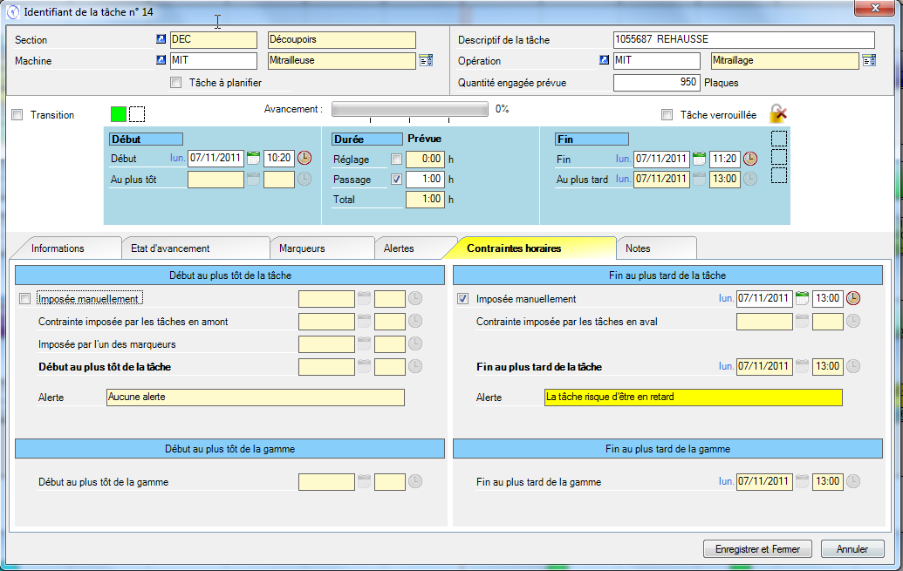
Task: Click the window title bar application icon
Action: coord(13,12)
